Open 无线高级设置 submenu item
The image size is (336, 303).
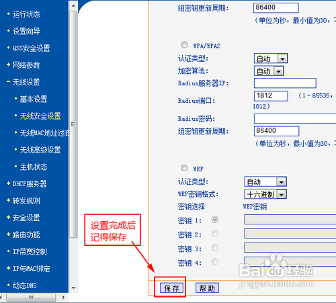point(40,150)
